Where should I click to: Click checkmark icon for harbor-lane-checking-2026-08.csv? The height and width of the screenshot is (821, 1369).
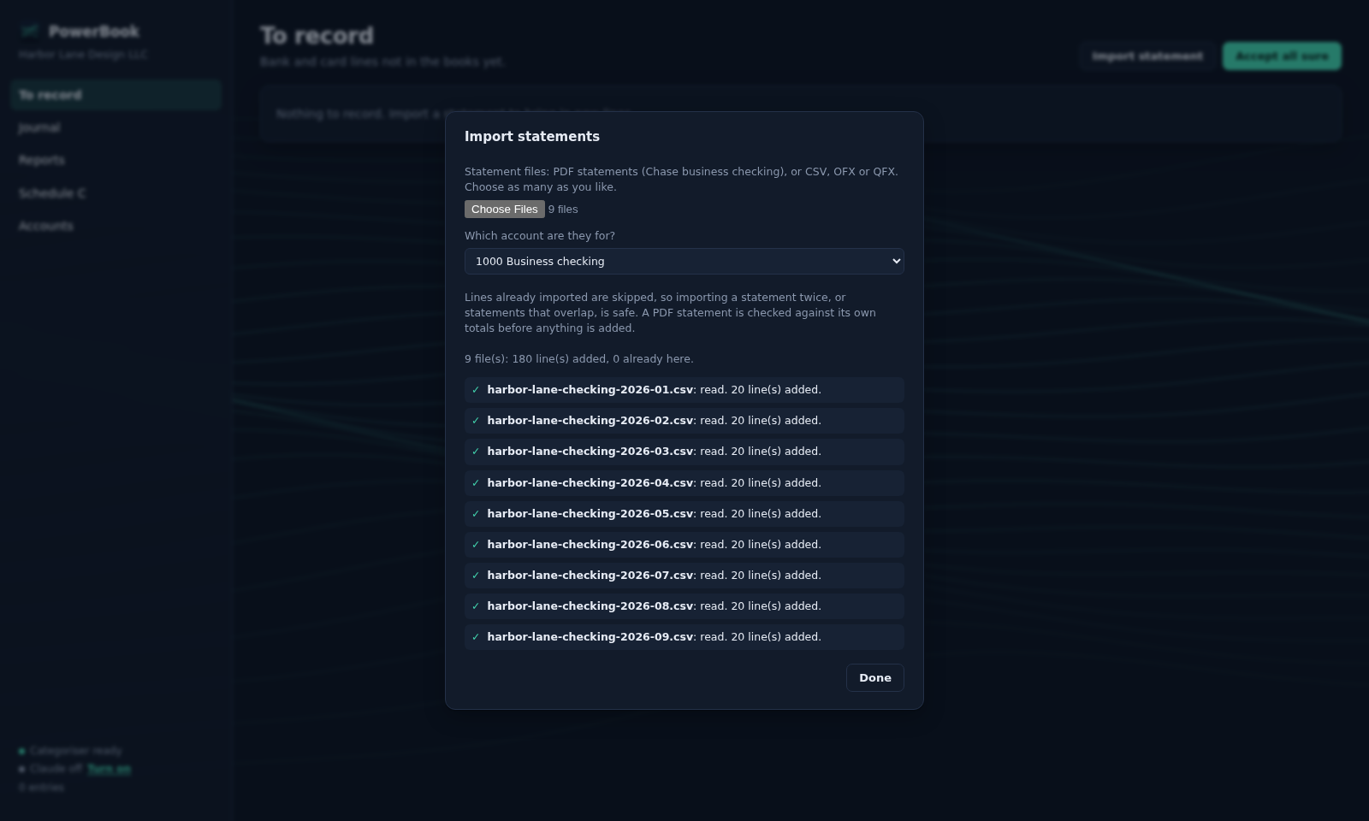(476, 606)
